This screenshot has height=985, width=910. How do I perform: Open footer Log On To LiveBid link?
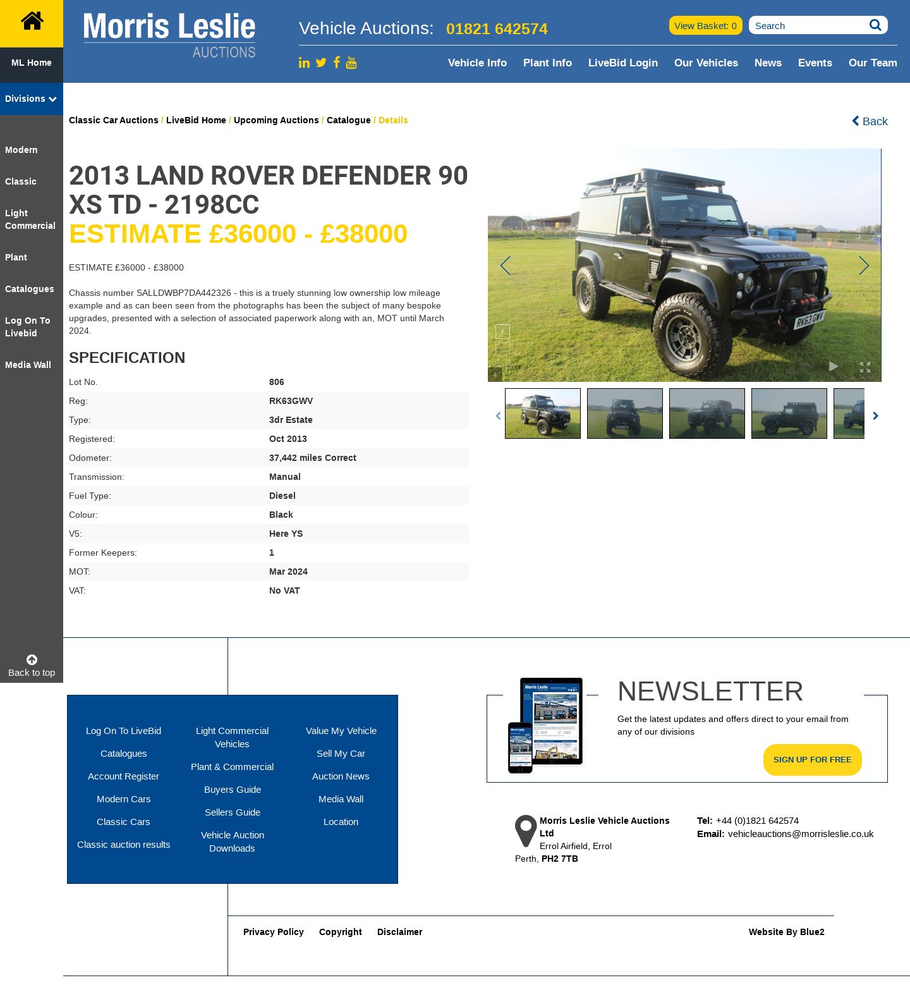tap(124, 731)
